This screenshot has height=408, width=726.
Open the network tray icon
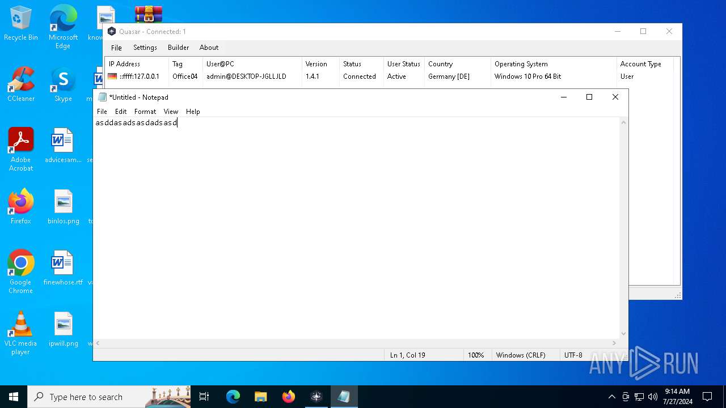639,397
